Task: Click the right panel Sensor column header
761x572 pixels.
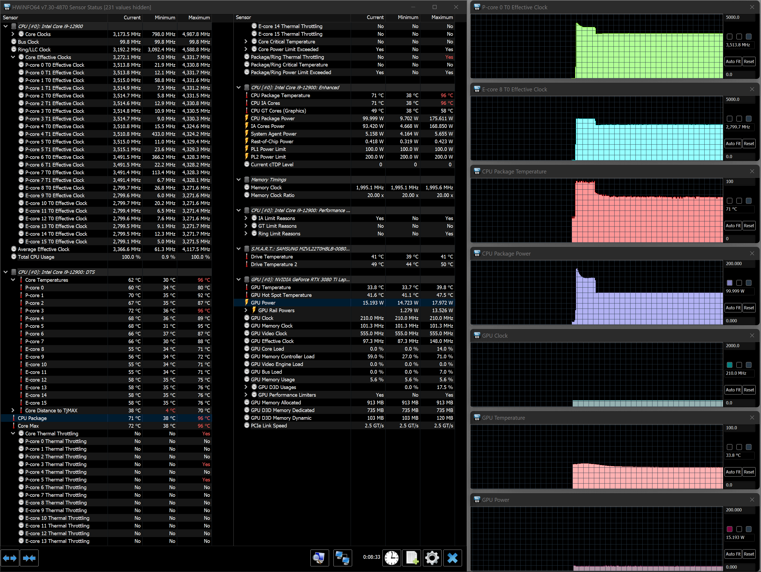Action: (243, 17)
